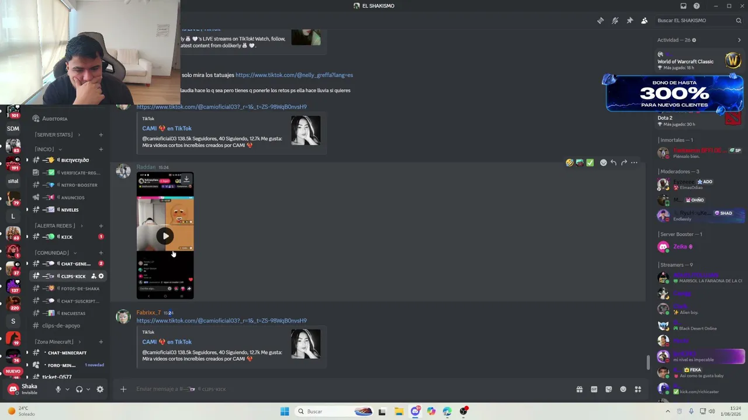The image size is (748, 420).
Task: Open activity settings gear next to Actividad
Action: click(694, 40)
